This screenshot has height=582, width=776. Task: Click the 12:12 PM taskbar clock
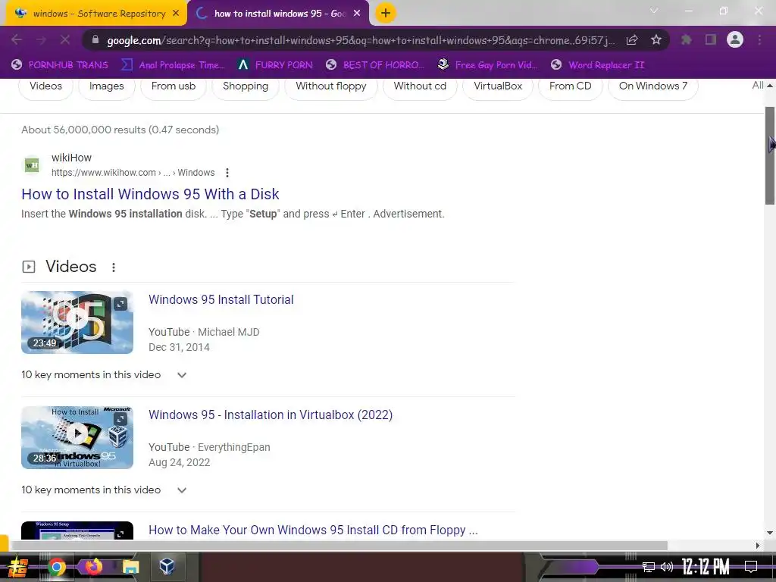tap(706, 567)
